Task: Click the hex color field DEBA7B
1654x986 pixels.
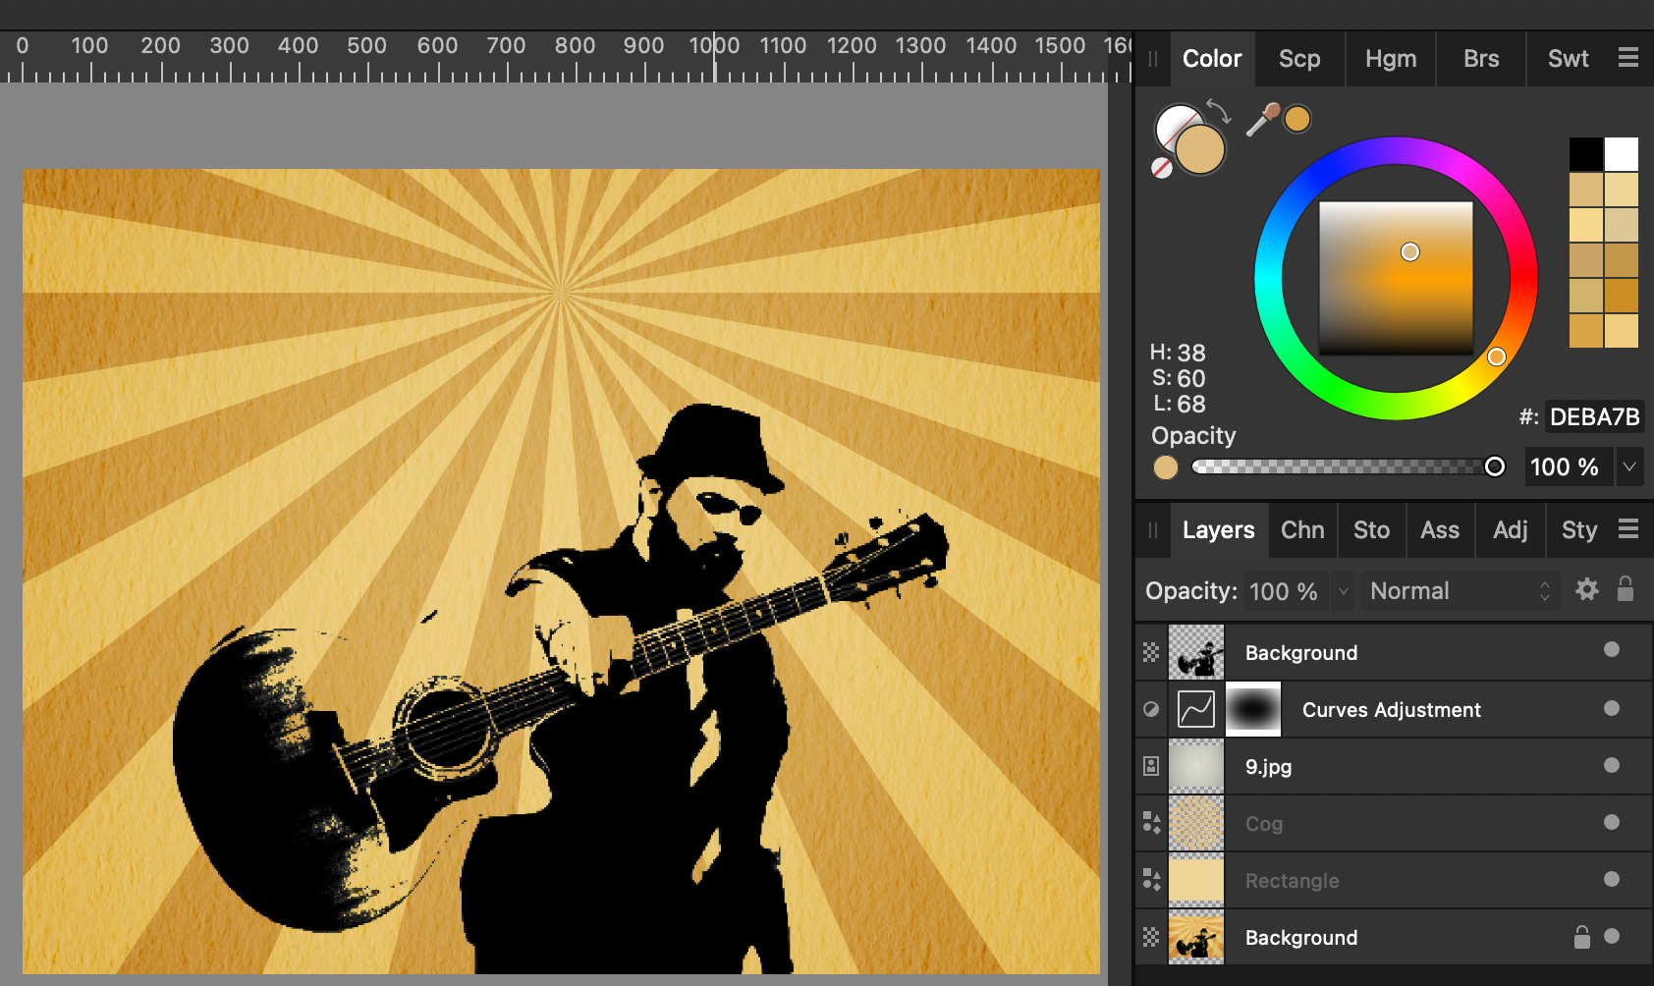Action: pyautogui.click(x=1594, y=417)
